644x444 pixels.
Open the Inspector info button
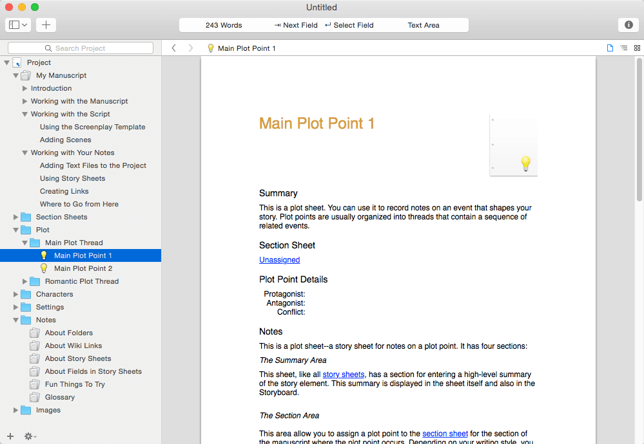click(629, 25)
